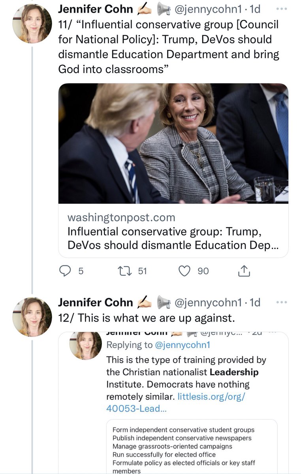Tap the share icon under tweet 11
The width and height of the screenshot is (301, 474).
click(244, 271)
